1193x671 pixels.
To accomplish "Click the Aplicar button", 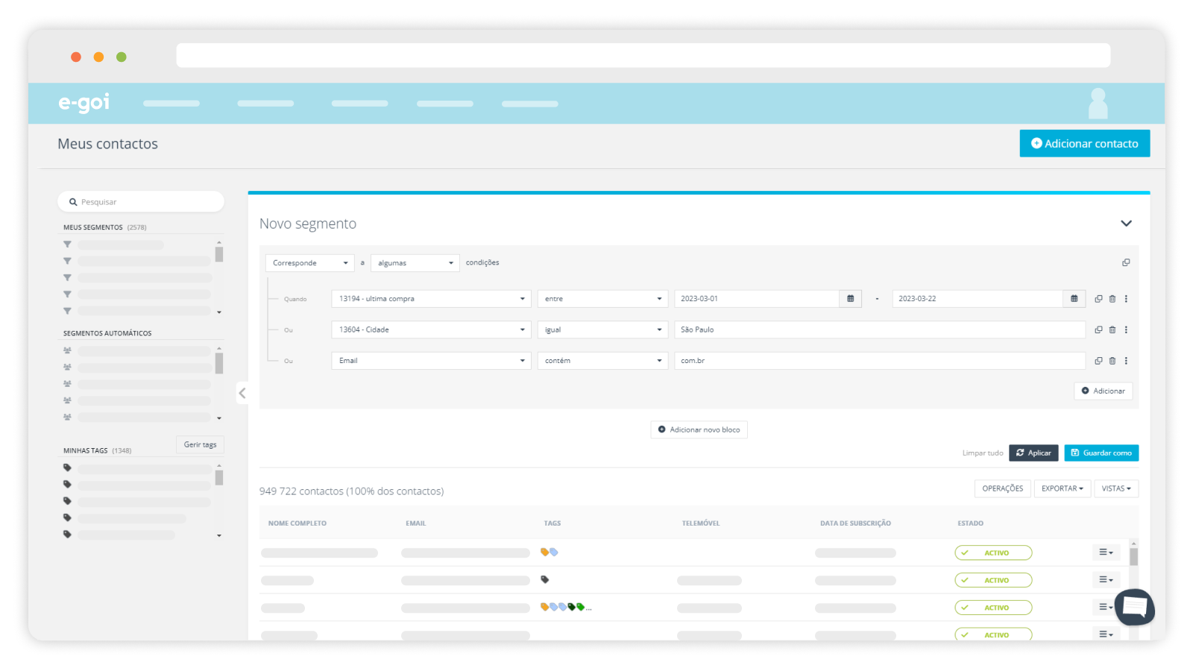I will click(1033, 453).
